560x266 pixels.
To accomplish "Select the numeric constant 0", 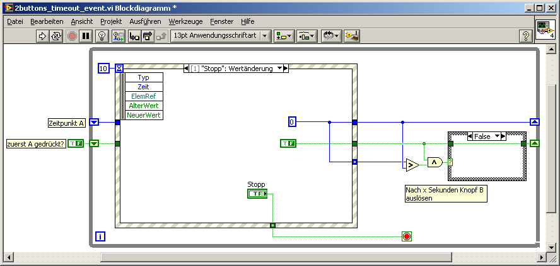I will pos(292,122).
